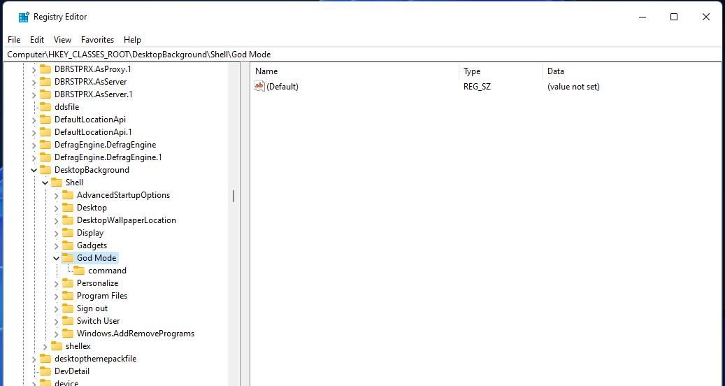Click the shellex folder icon
The width and height of the screenshot is (725, 386).
pyautogui.click(x=57, y=345)
